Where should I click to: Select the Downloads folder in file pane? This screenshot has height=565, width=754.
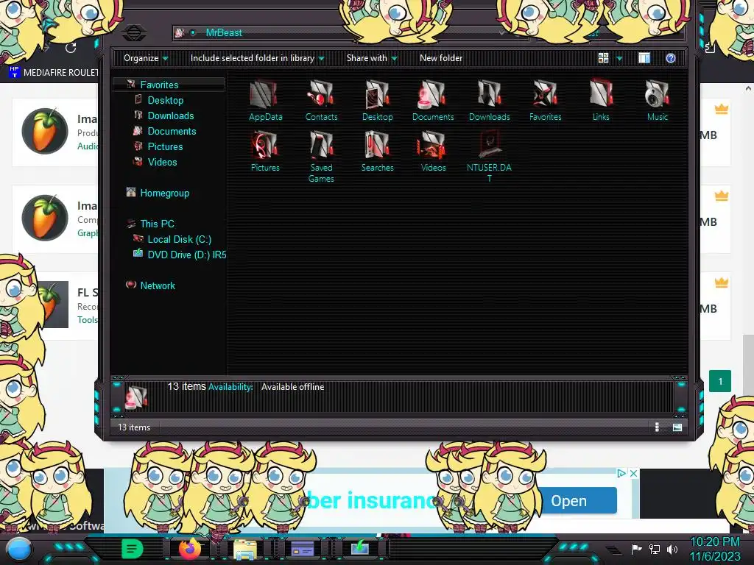[489, 100]
